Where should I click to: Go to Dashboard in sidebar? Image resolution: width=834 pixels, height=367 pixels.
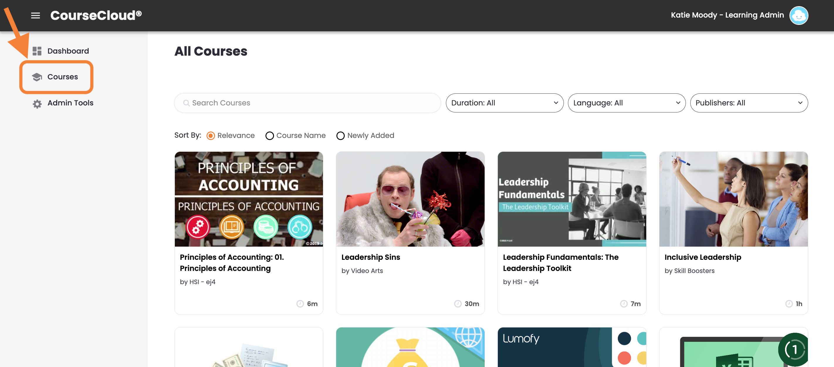pos(68,51)
